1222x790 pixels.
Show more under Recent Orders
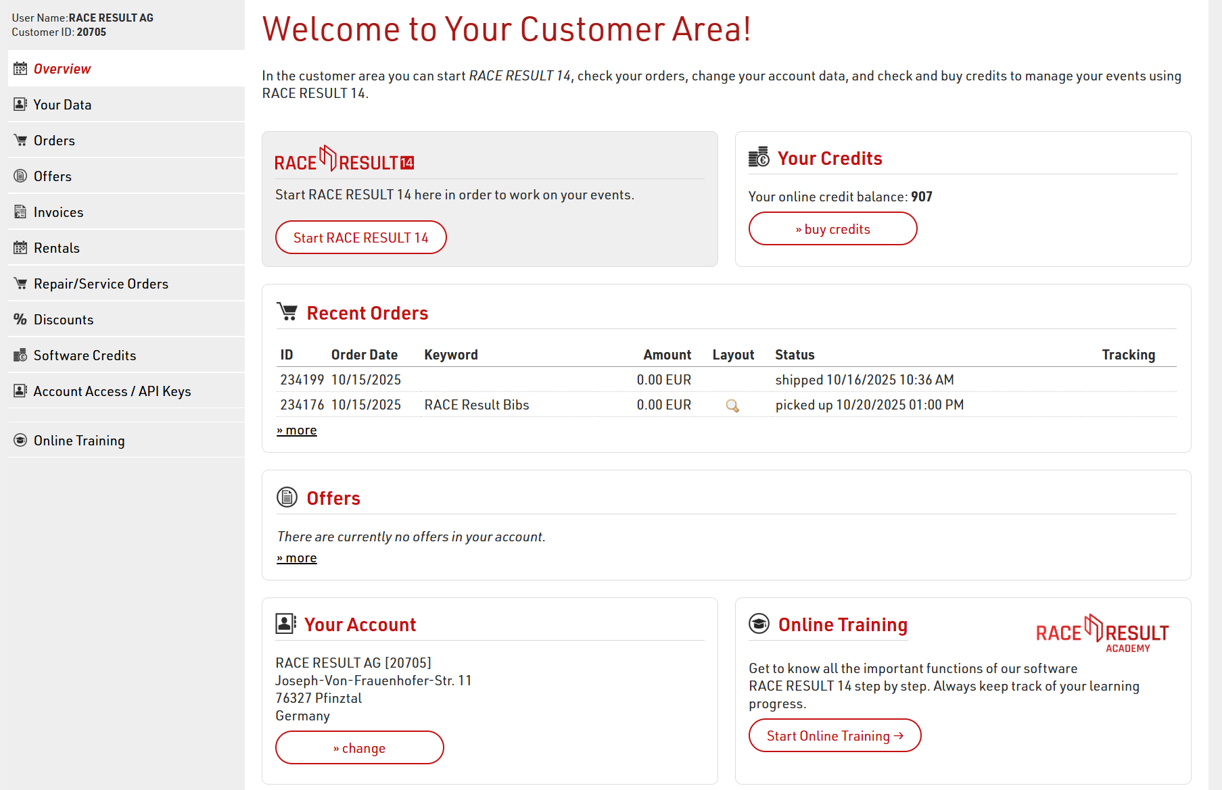[x=297, y=430]
